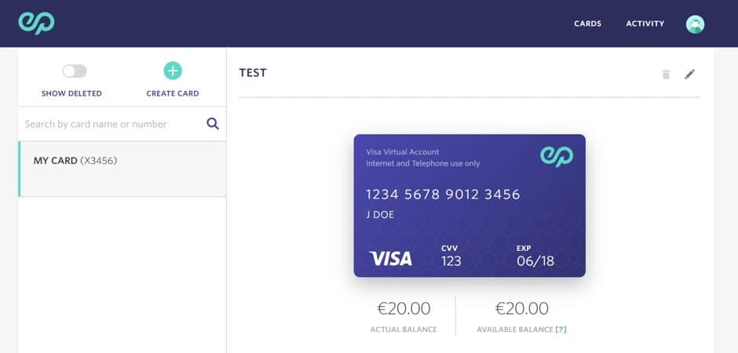Click the VISA logo on the card

pos(391,259)
